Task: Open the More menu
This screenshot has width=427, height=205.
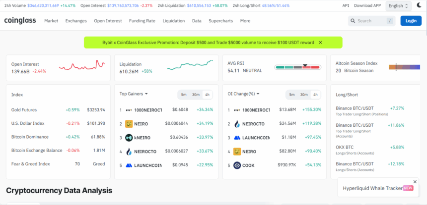Action: tap(245, 21)
